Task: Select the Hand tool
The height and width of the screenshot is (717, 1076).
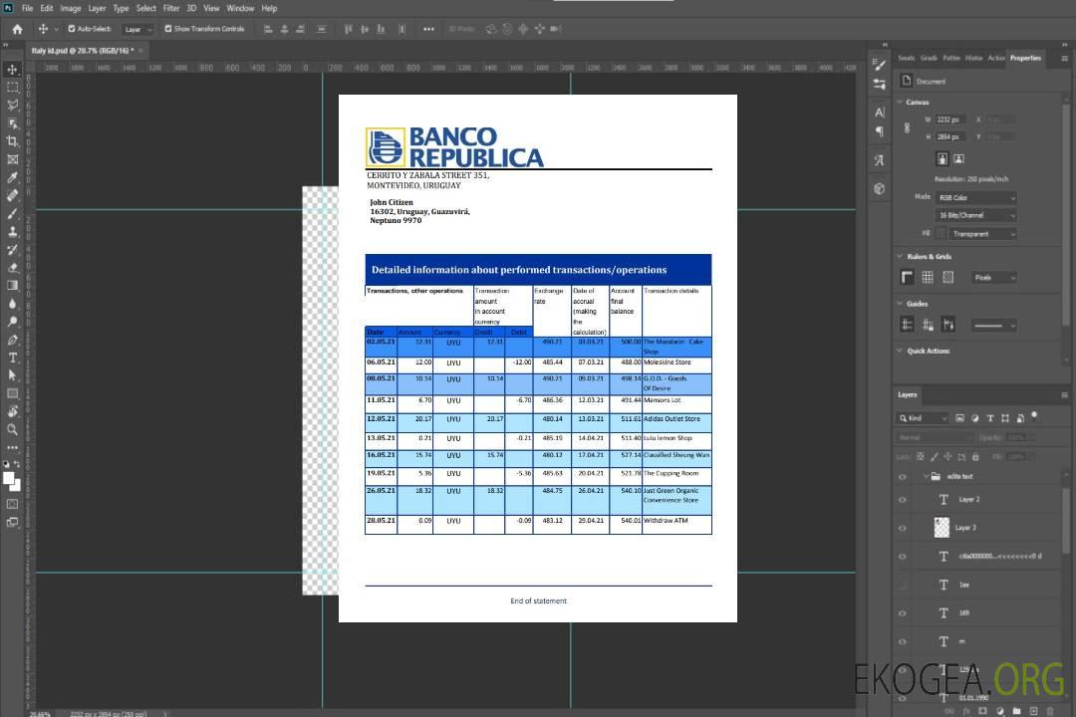Action: point(12,411)
